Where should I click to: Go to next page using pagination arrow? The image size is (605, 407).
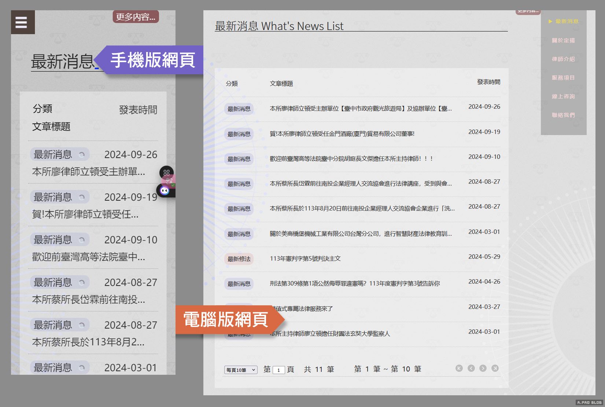tap(483, 368)
